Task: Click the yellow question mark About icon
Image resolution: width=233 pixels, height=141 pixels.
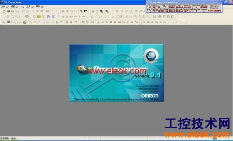Action: (x=81, y=11)
